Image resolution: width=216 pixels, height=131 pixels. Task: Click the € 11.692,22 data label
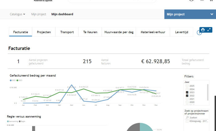pyautogui.click(x=23, y=97)
